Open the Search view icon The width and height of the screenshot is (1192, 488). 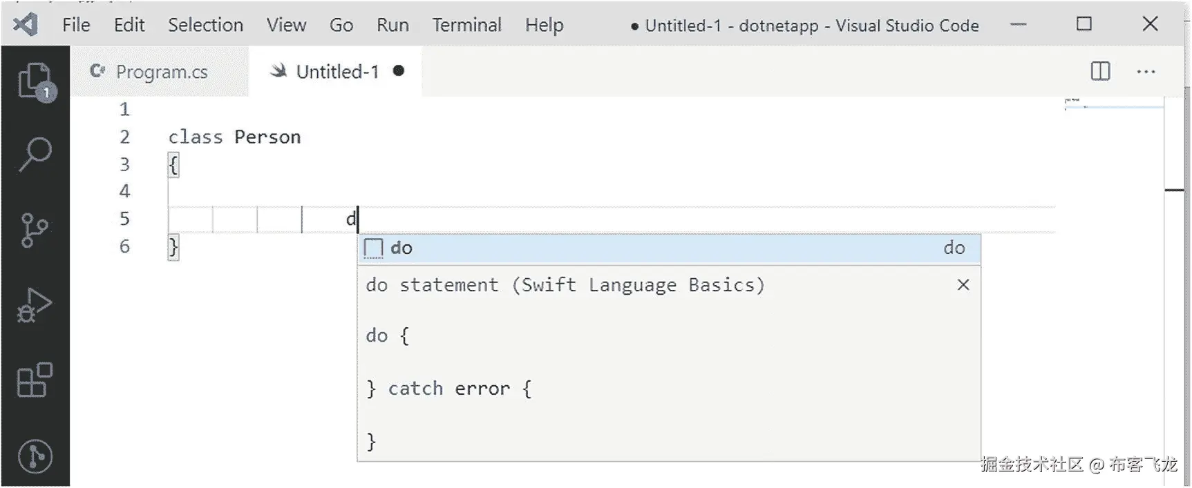click(35, 154)
